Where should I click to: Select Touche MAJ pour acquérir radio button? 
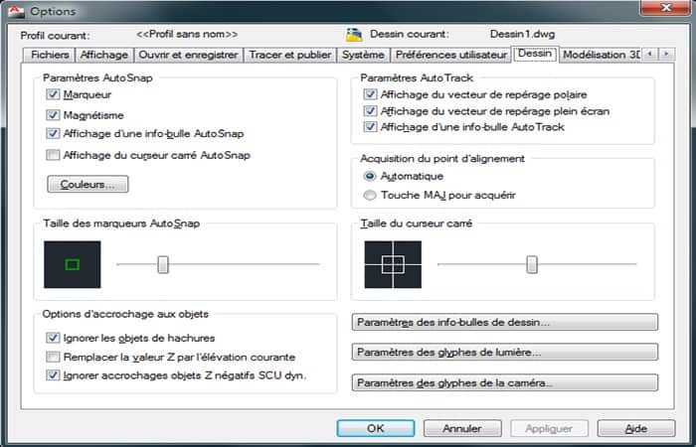pyautogui.click(x=370, y=195)
